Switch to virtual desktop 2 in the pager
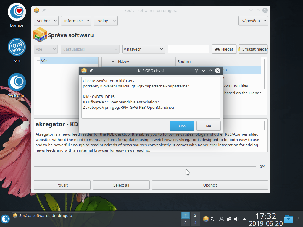Screen dimensions: 303x227 coord(195,215)
